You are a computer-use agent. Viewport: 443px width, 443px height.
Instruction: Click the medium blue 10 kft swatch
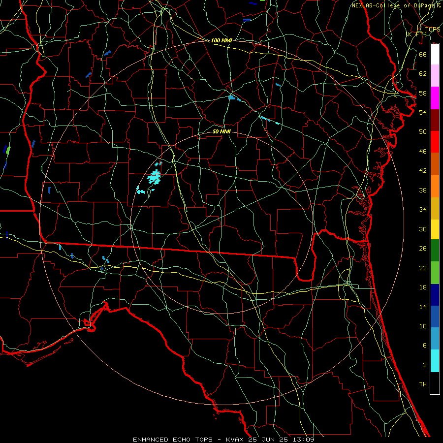point(435,316)
